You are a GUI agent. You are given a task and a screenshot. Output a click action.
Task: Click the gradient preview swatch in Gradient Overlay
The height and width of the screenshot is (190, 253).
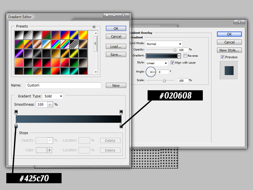[x=161, y=56]
